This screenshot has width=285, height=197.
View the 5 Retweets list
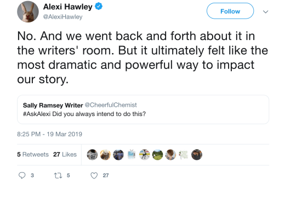[33, 154]
